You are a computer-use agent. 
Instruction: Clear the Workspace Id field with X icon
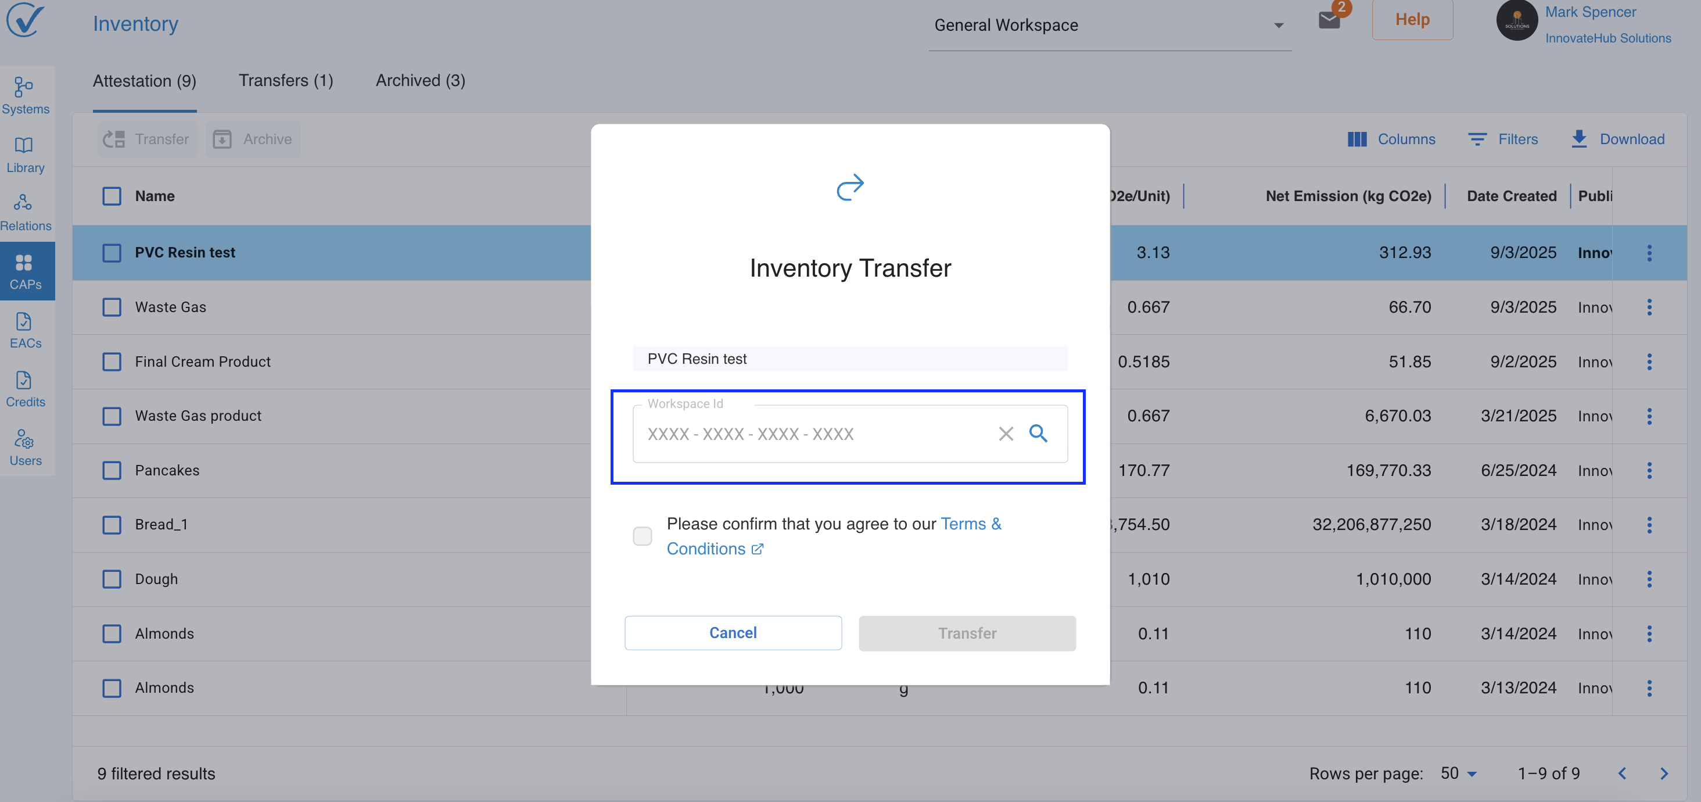click(x=1005, y=434)
